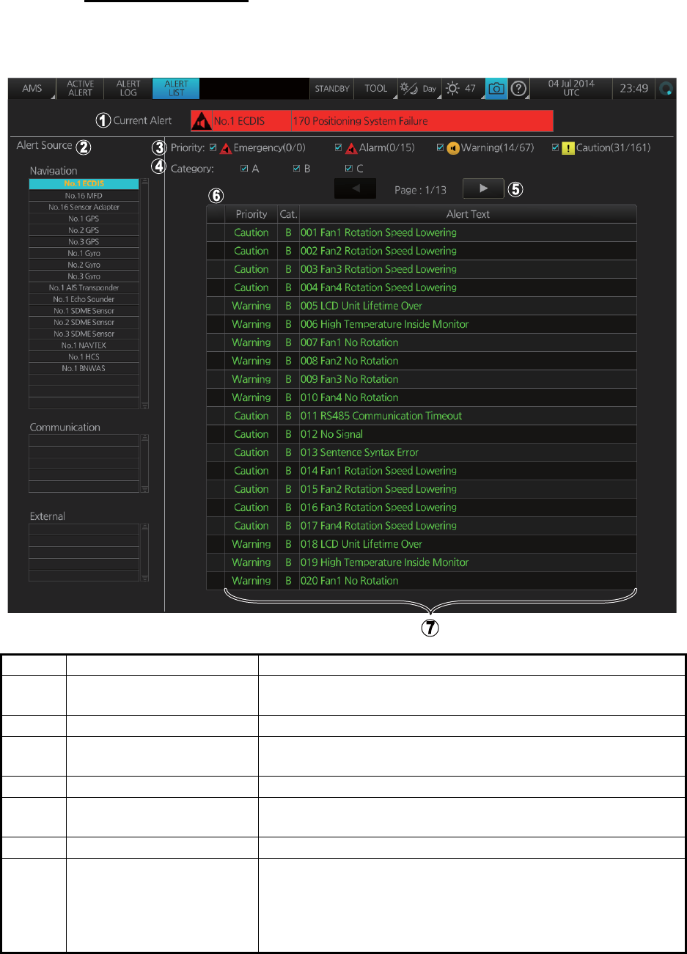Select row 001 Fan1 Rotation Speed Lowering
687x954 pixels.
pyautogui.click(x=422, y=232)
